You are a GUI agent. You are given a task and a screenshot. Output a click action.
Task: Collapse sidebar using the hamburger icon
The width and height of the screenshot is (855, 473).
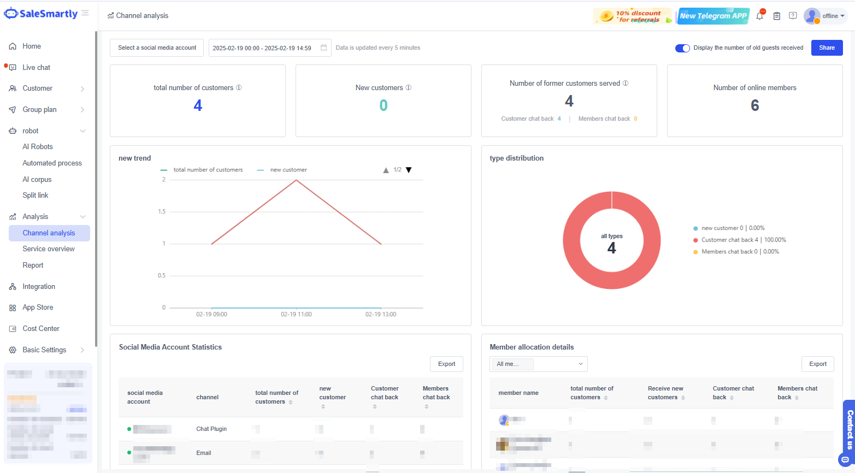click(85, 13)
